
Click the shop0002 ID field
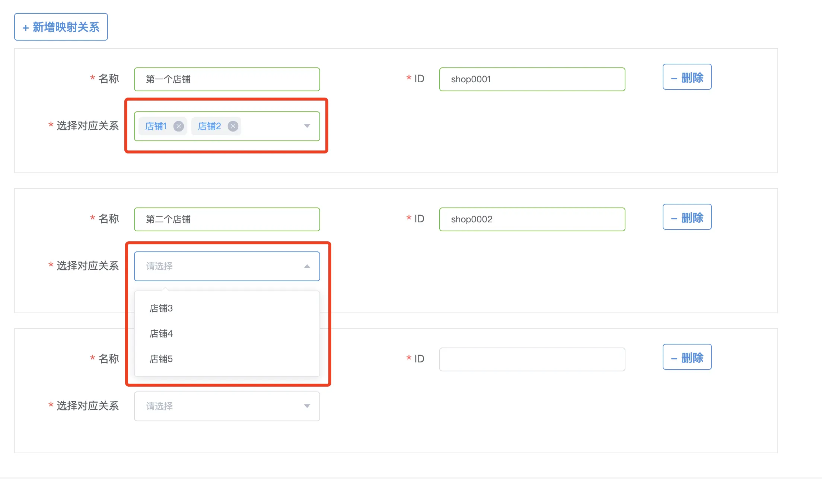(532, 219)
